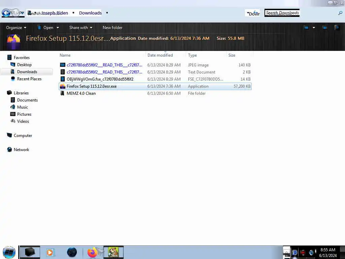
Task: Open Pictures library
Action: pyautogui.click(x=24, y=114)
